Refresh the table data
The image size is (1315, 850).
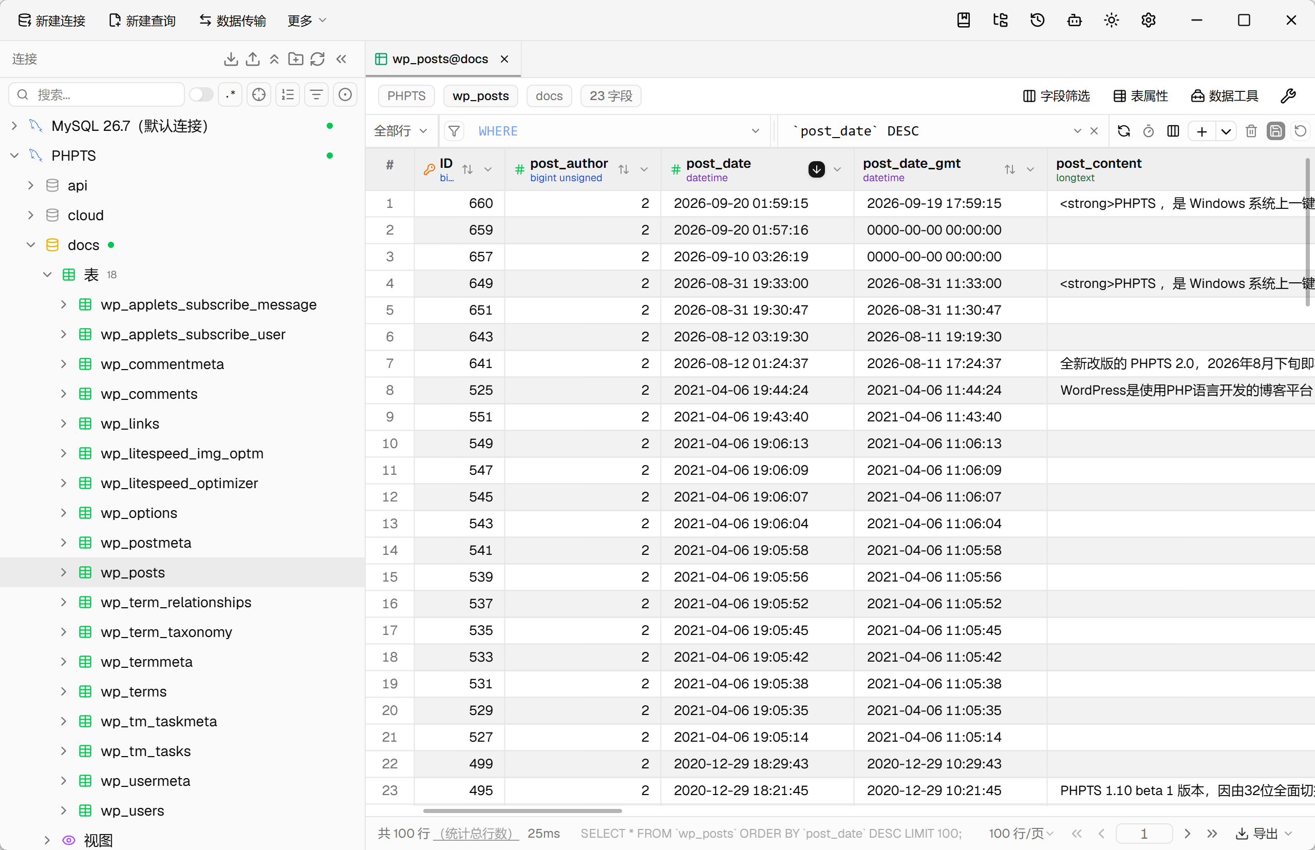click(1123, 131)
